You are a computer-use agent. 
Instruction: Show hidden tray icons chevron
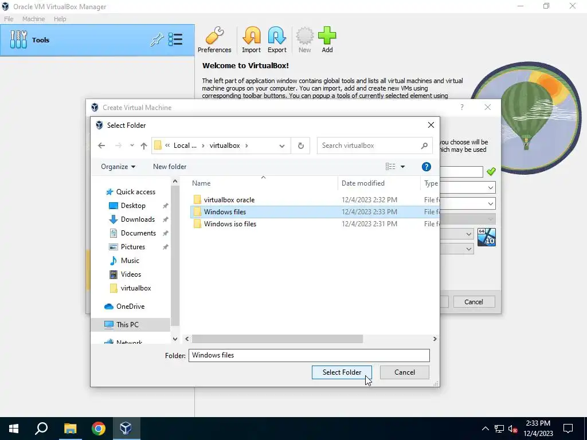(485, 429)
